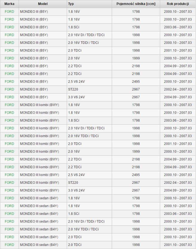The height and width of the screenshot is (249, 196).
Task: Open FORD link in sedan (B4Y) 1.8 SCi row
Action: [x=9, y=214]
